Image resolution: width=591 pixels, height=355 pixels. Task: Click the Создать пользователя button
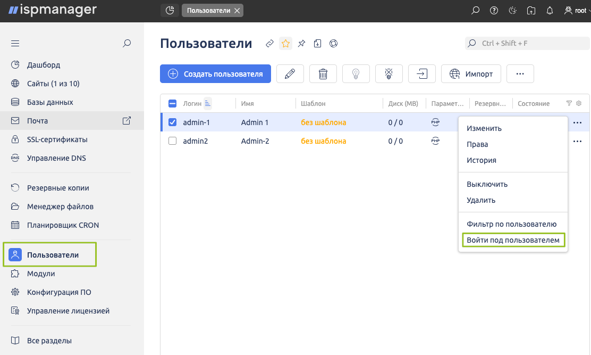(x=215, y=74)
